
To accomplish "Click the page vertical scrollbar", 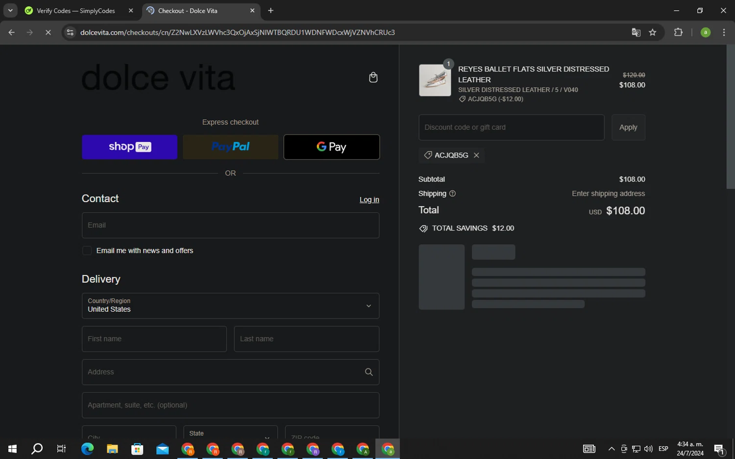I will [x=730, y=116].
